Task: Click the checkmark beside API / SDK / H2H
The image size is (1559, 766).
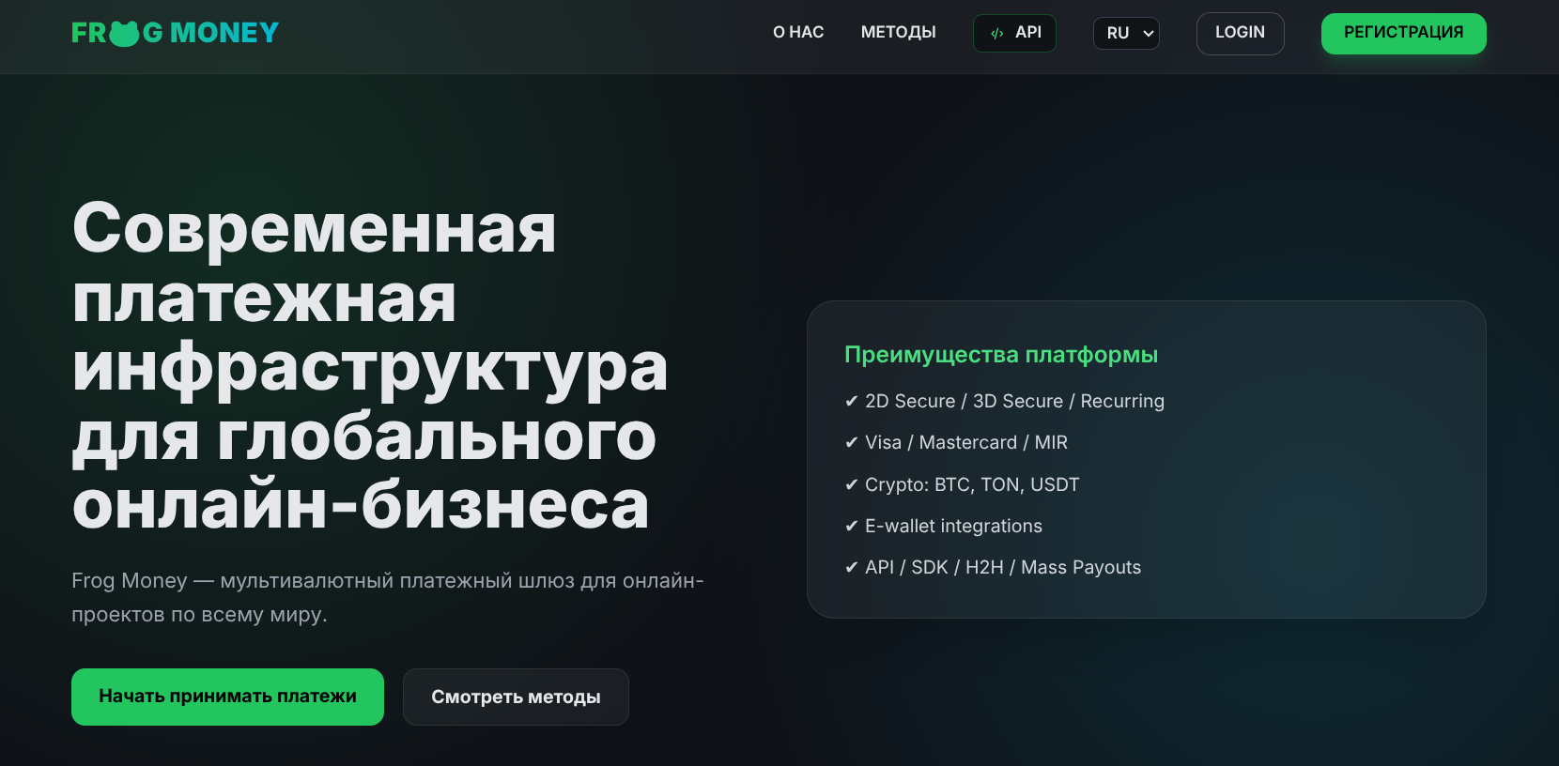Action: (x=851, y=568)
